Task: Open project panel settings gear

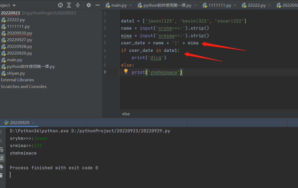Action: pyautogui.click(x=88, y=5)
